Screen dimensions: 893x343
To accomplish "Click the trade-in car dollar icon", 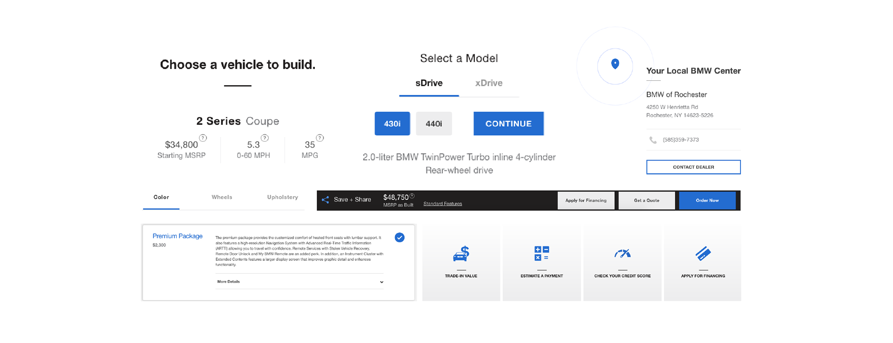I will [x=461, y=254].
